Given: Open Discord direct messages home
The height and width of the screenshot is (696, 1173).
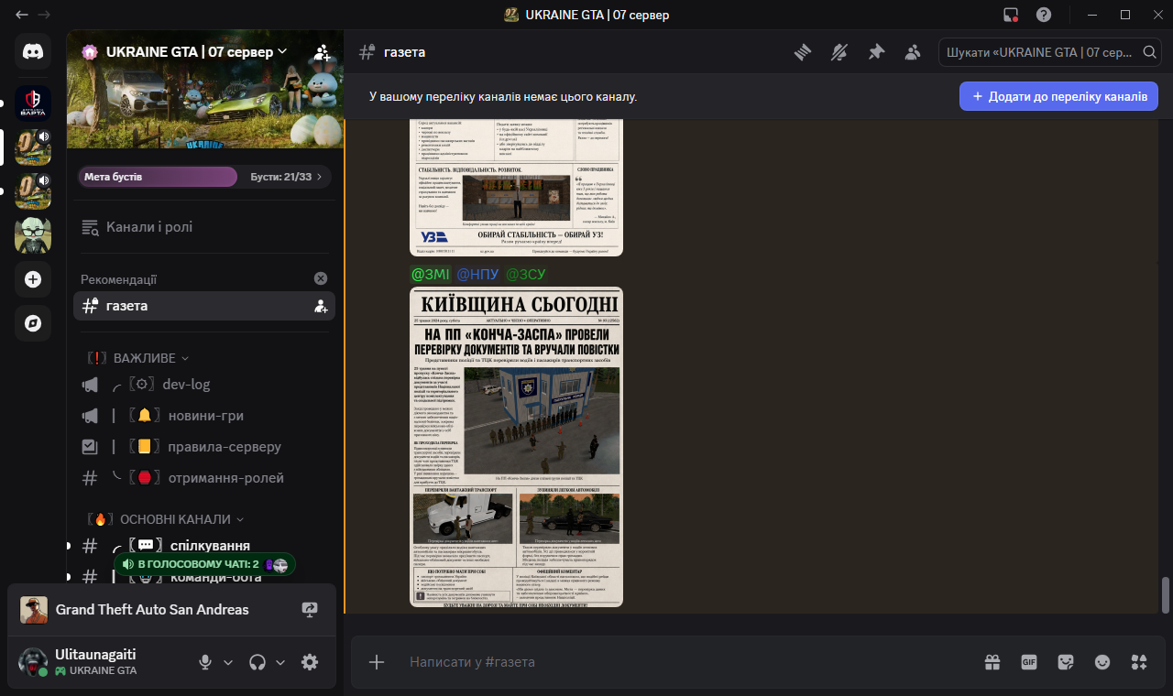Looking at the screenshot, I should (x=33, y=51).
